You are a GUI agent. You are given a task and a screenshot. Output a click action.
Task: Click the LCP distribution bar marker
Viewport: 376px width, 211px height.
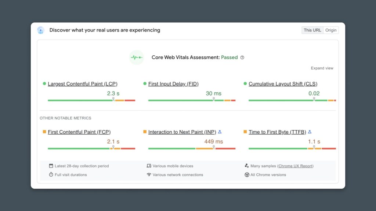coord(113,99)
